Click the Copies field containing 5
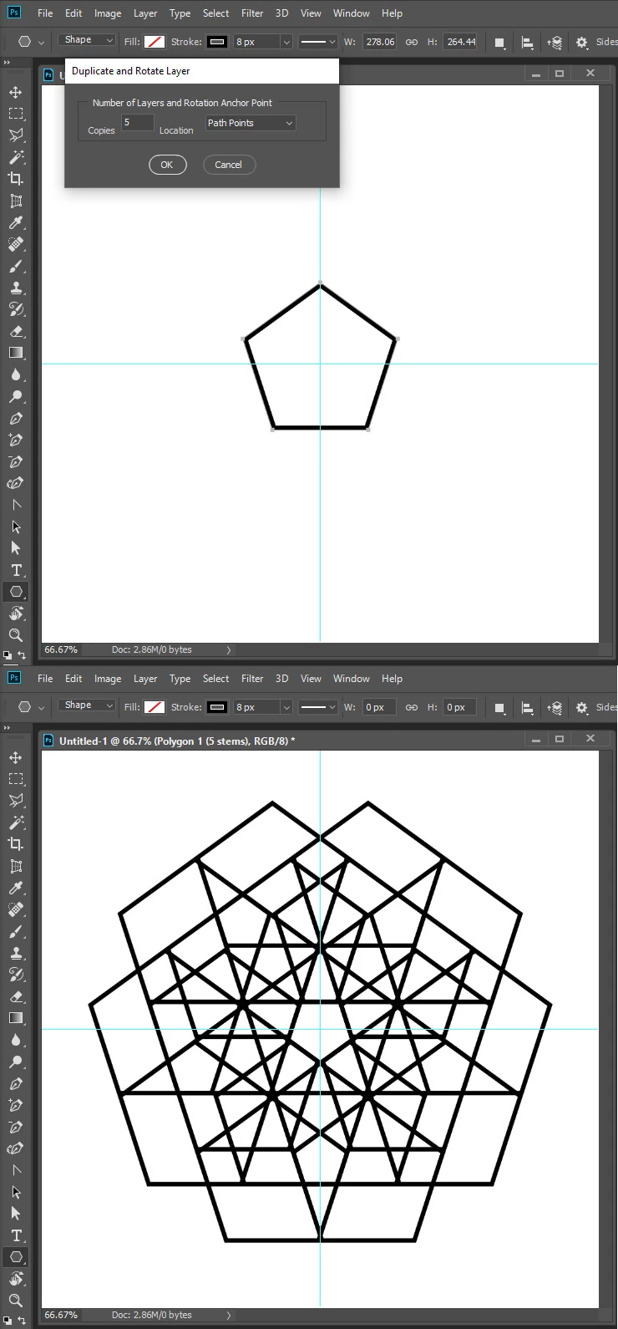Screen dimensions: 618x1329 [138, 123]
